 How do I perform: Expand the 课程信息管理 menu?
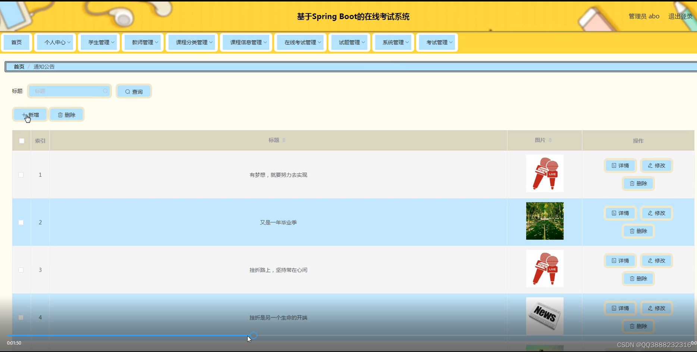point(246,43)
